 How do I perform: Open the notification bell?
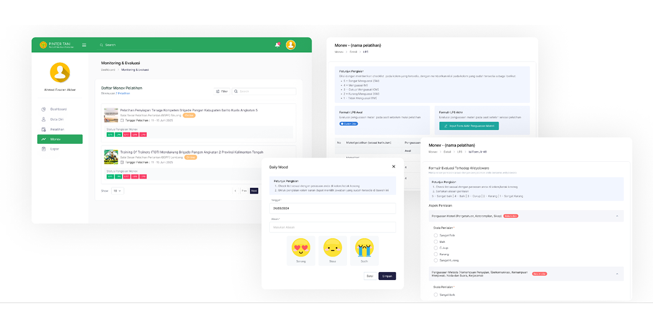(x=277, y=45)
